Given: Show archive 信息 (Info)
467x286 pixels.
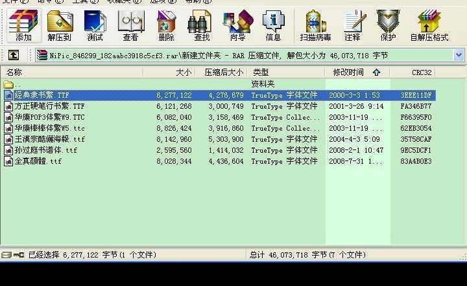Looking at the screenshot, I should (273, 25).
